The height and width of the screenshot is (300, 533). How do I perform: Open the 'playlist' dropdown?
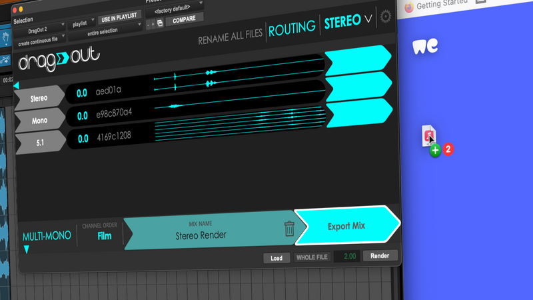click(81, 23)
